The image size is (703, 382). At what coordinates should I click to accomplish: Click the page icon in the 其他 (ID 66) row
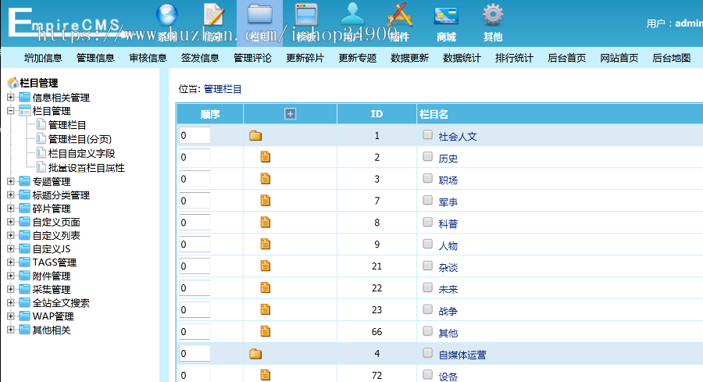(266, 332)
